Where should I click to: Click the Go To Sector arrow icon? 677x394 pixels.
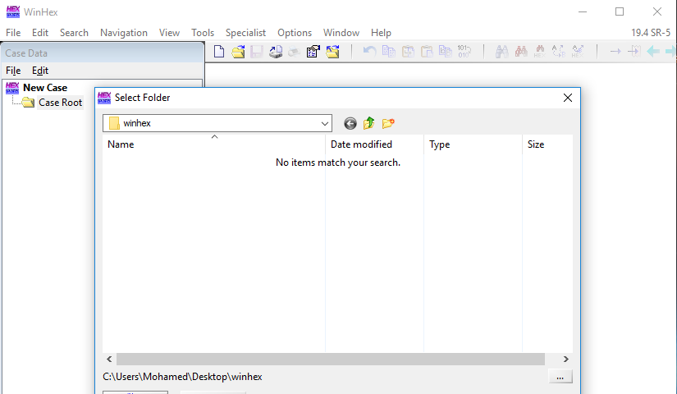point(634,52)
